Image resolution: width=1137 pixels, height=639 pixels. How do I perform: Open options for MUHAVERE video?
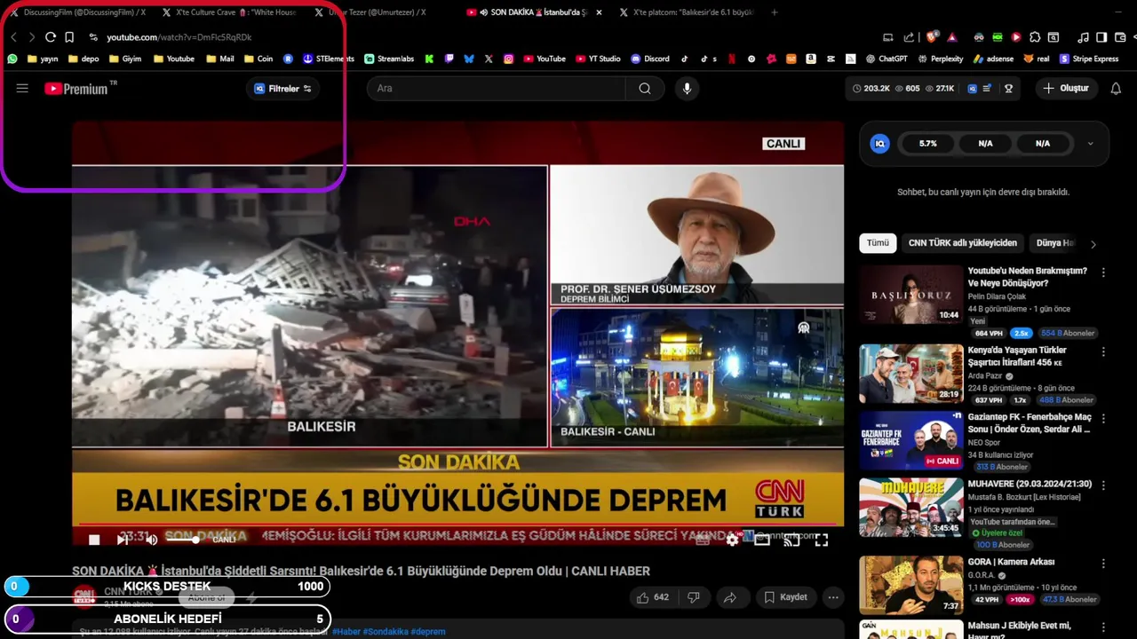point(1103,485)
